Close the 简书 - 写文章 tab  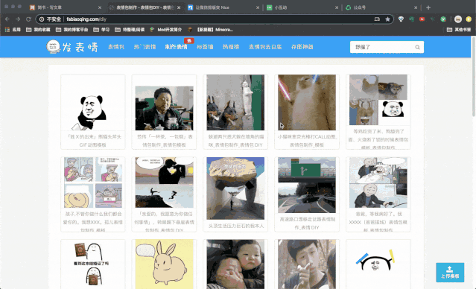[x=100, y=7]
